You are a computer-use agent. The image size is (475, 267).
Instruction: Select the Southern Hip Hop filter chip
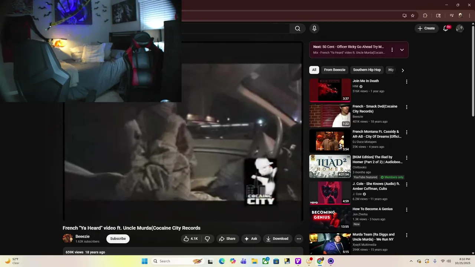367,70
